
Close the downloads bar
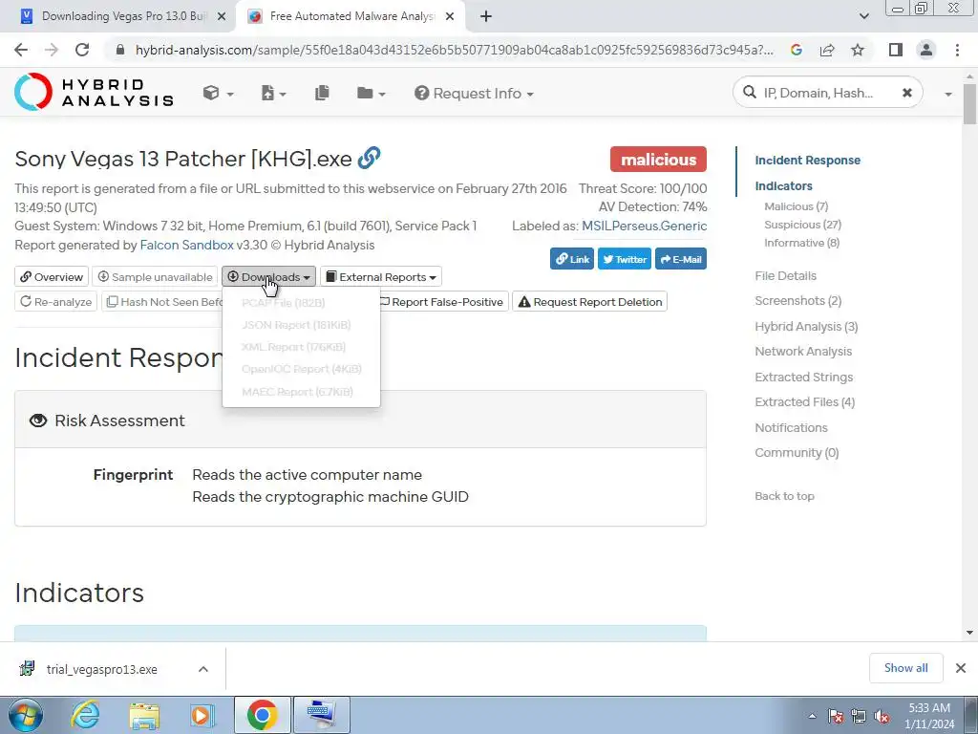(961, 668)
